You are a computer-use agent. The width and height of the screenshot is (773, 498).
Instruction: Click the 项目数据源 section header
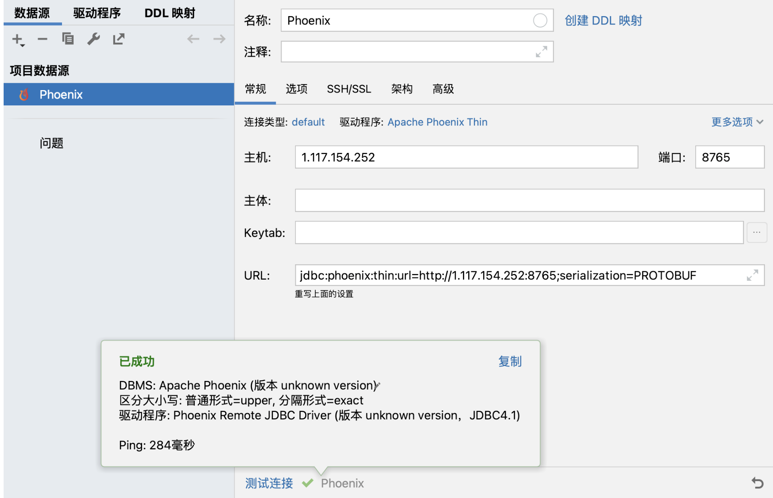(x=39, y=70)
